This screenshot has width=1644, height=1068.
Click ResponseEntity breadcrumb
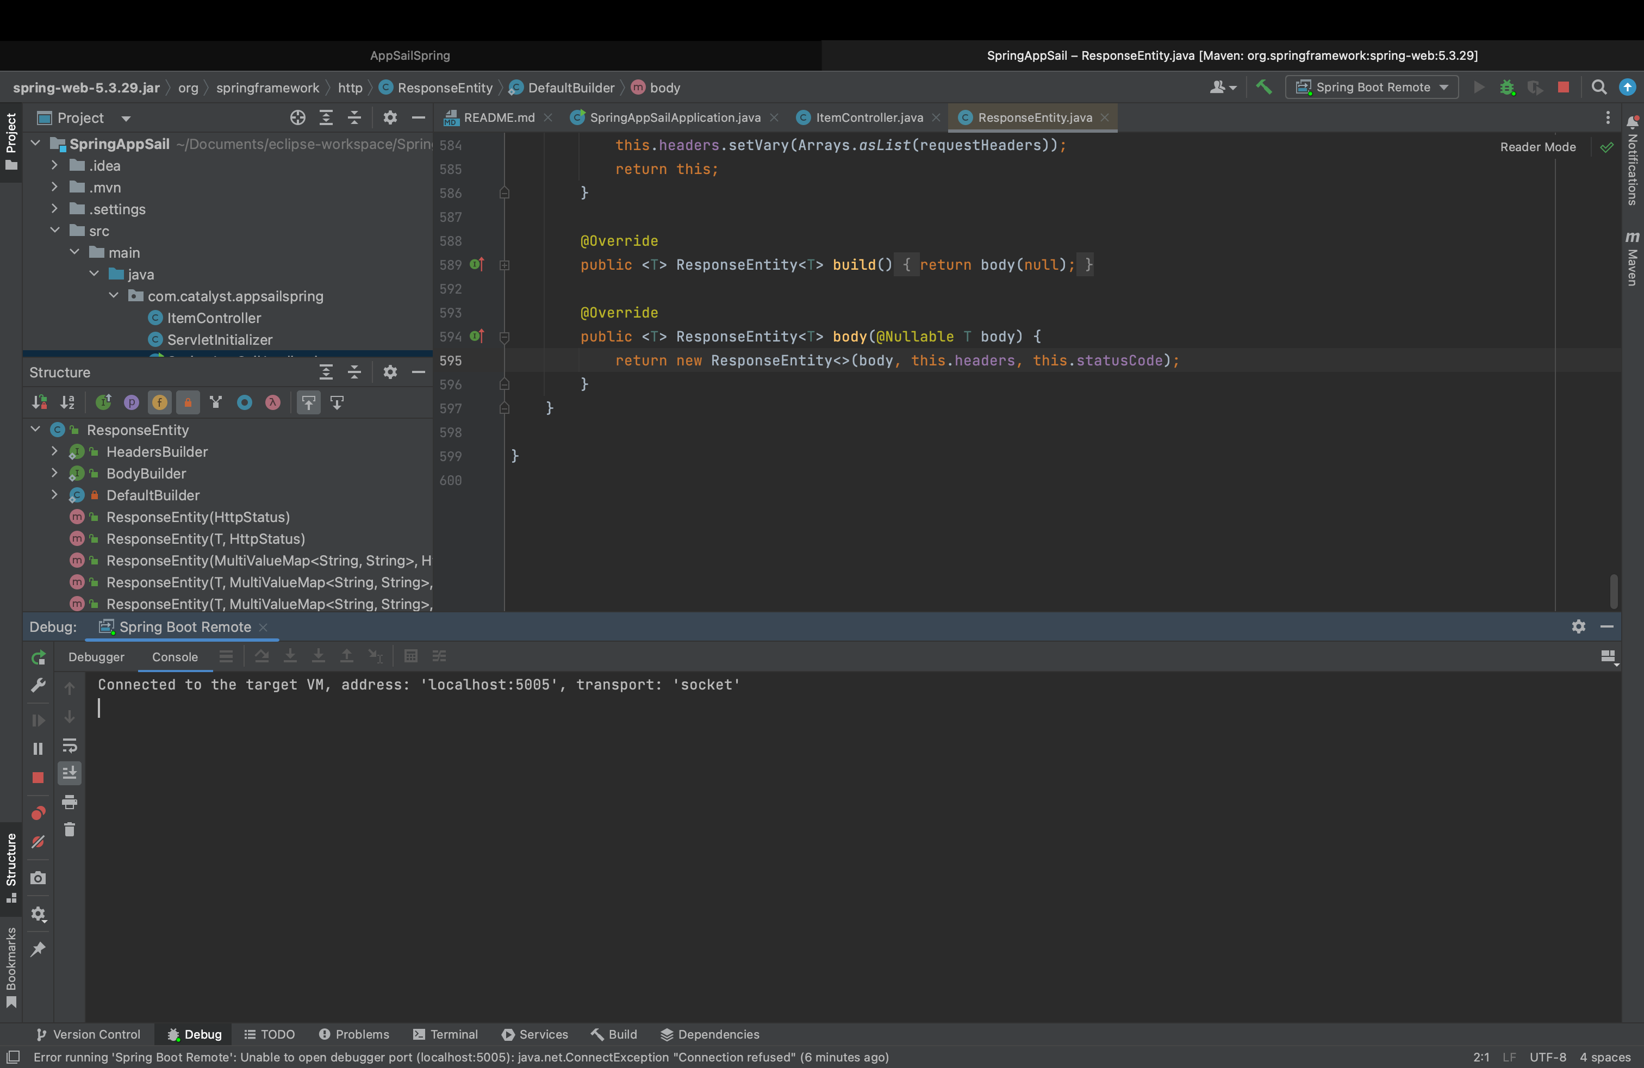[436, 88]
